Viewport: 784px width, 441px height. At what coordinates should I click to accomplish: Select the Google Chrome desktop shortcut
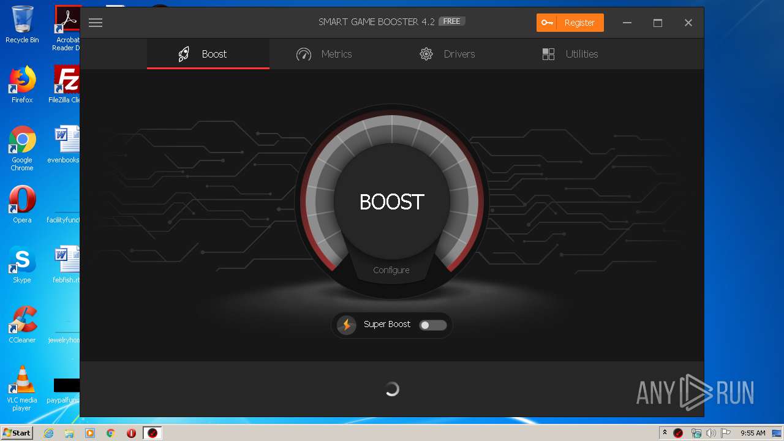coord(22,148)
